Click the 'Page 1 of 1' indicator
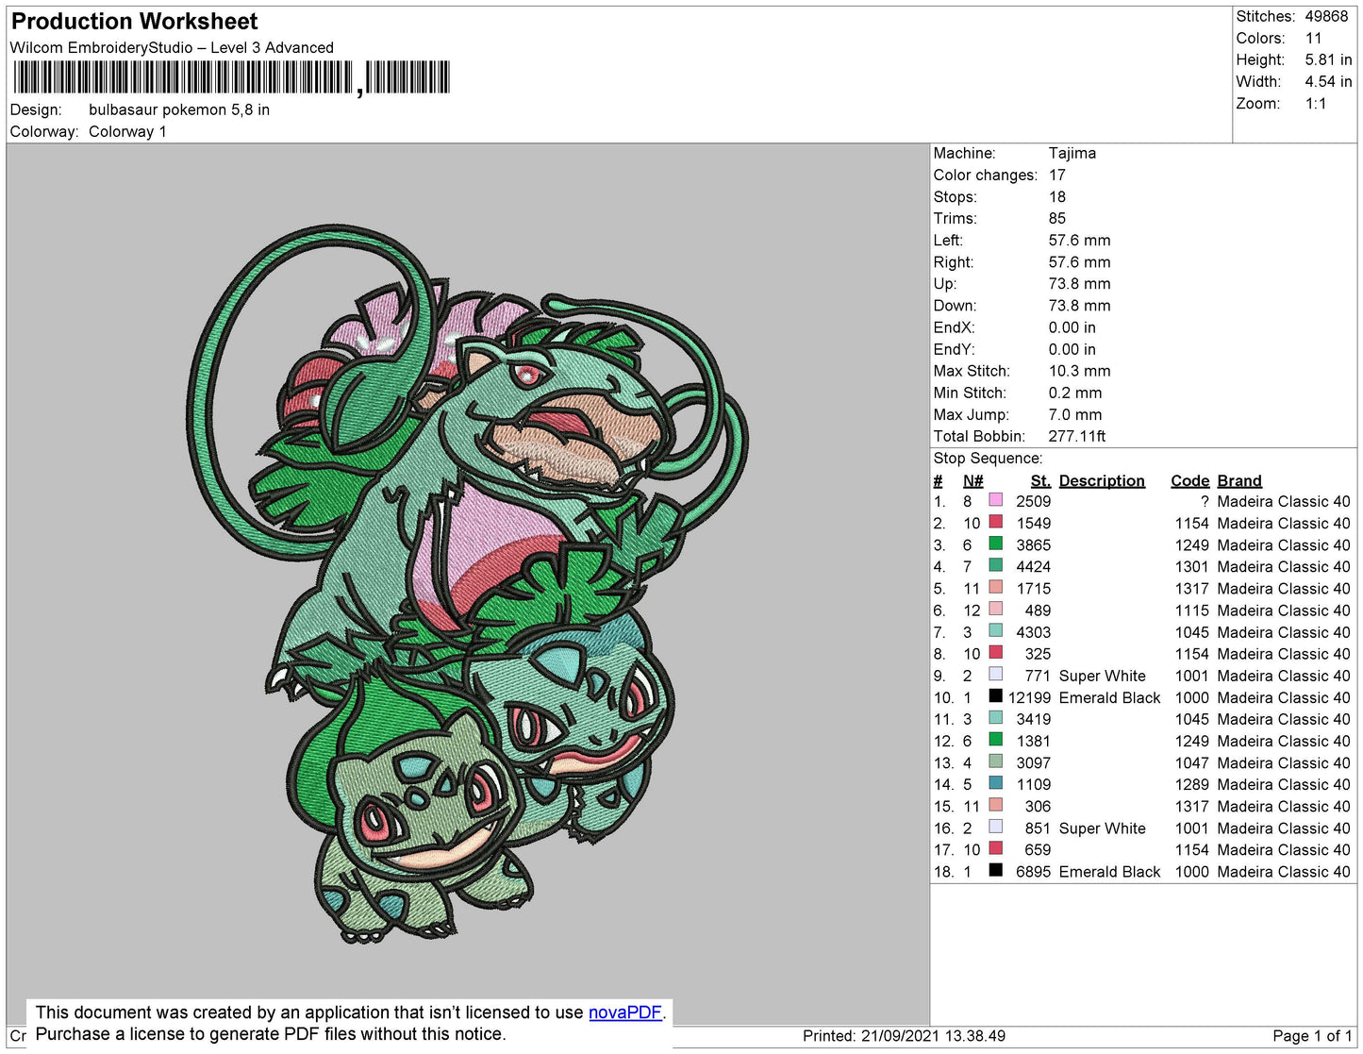Image resolution: width=1363 pixels, height=1054 pixels. (1312, 1036)
